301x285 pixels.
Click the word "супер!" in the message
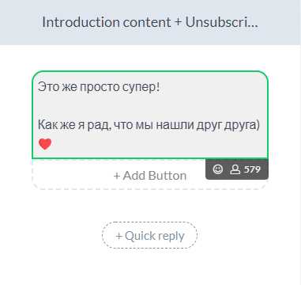pyautogui.click(x=141, y=87)
